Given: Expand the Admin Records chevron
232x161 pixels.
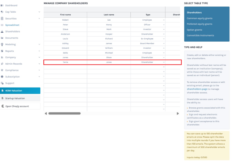Looking at the screenshot, I should point(39,64).
